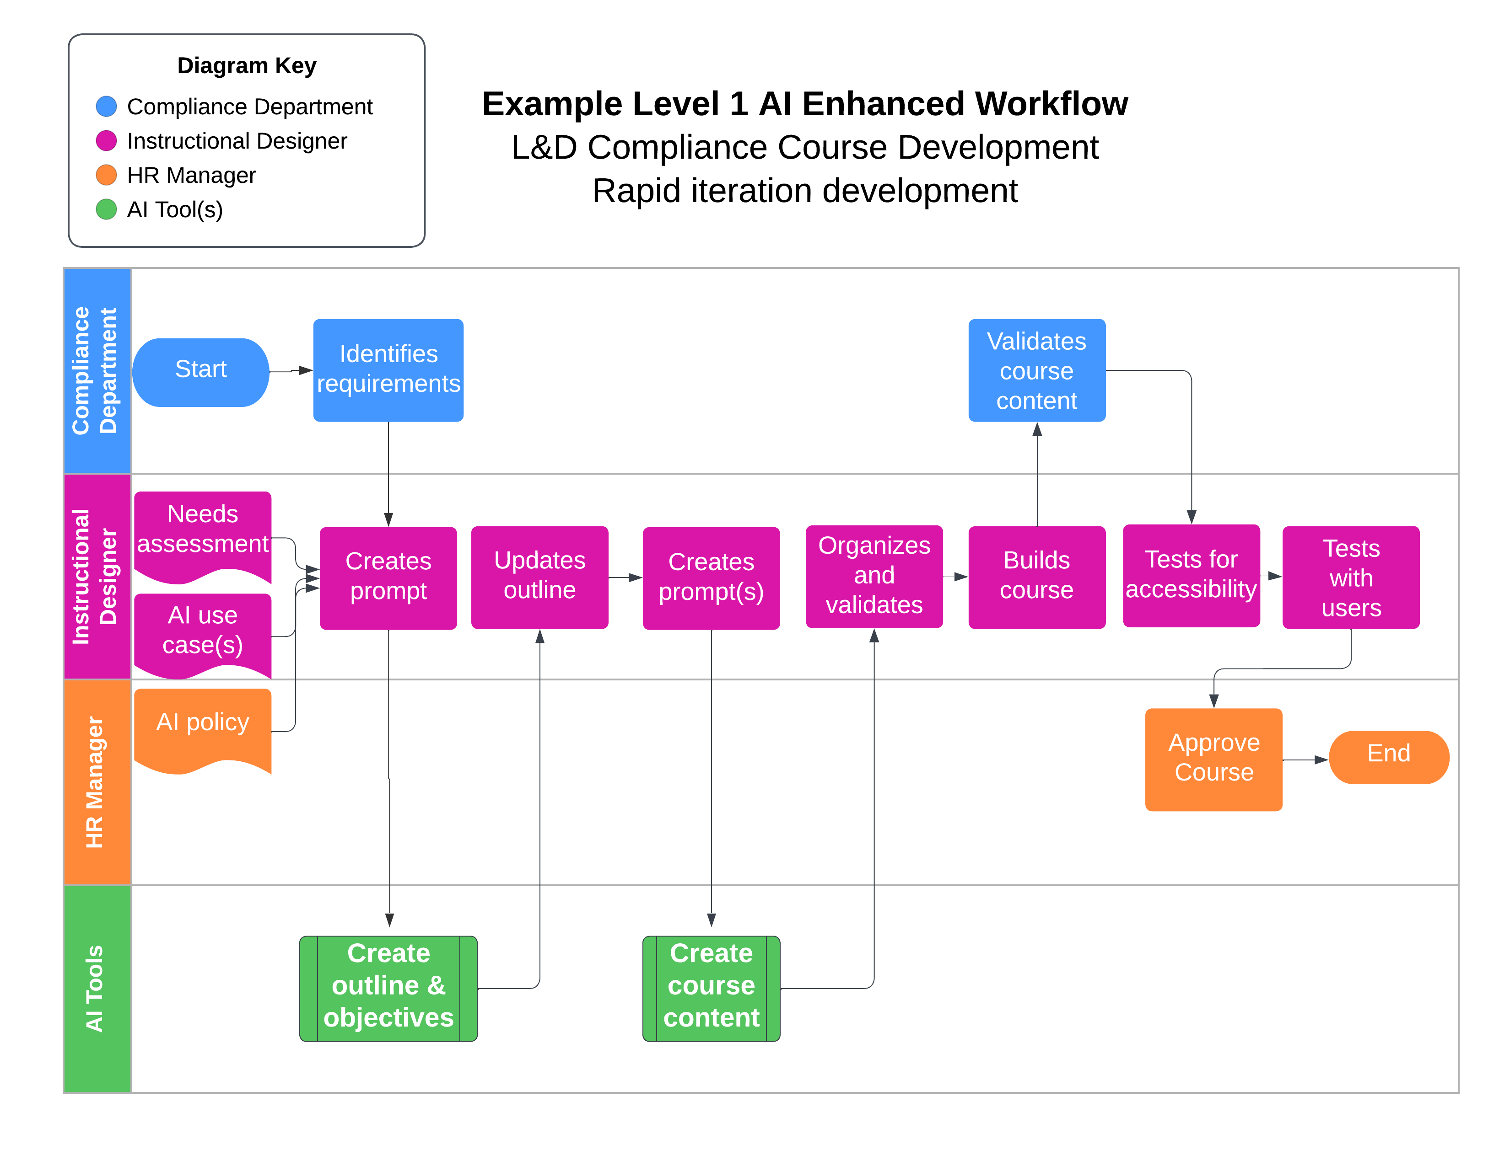Click the blue circle in Diagram Key
This screenshot has width=1510, height=1166.
106,107
